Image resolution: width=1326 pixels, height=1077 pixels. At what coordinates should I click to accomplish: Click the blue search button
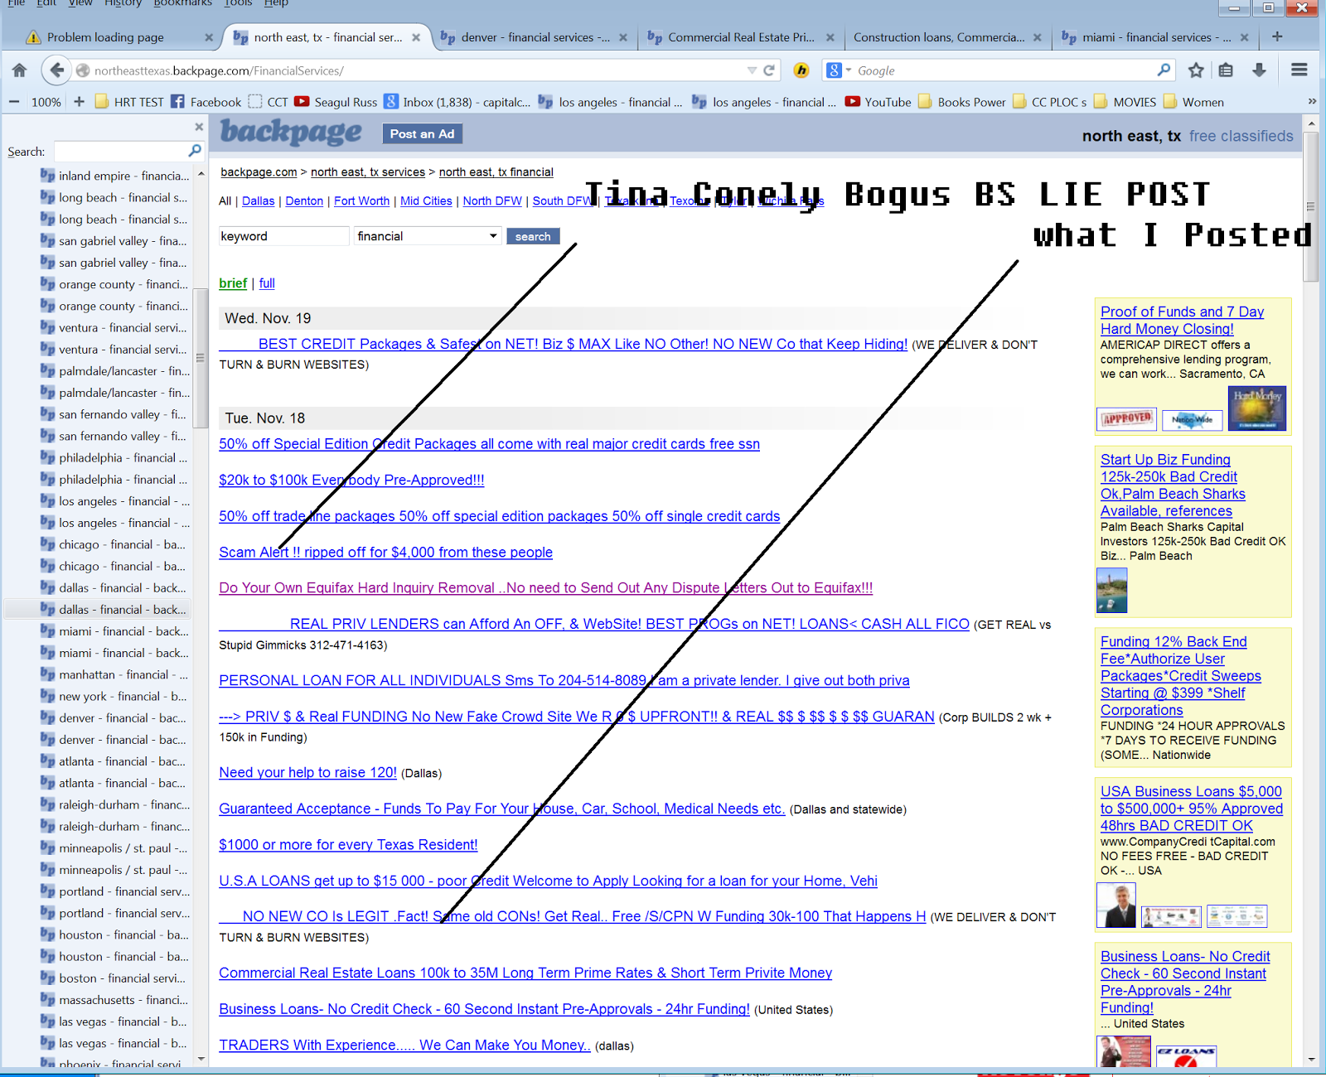coord(533,236)
